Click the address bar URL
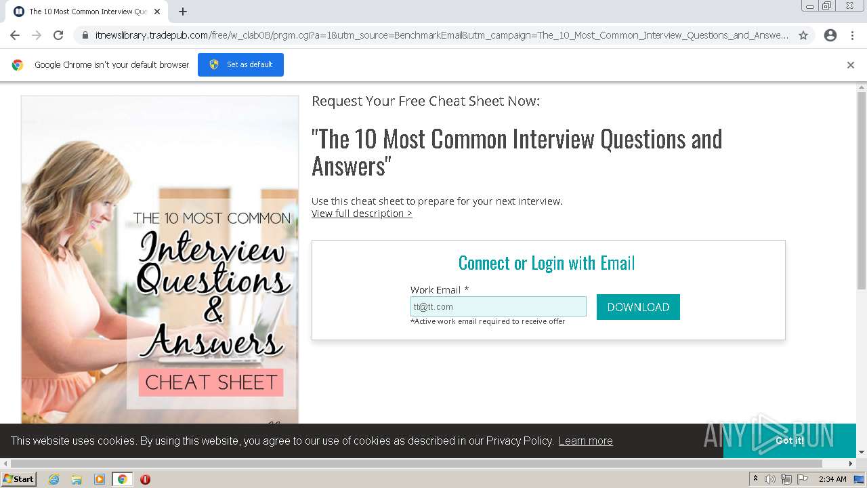Screen dimensions: 867x488 pyautogui.click(x=442, y=35)
